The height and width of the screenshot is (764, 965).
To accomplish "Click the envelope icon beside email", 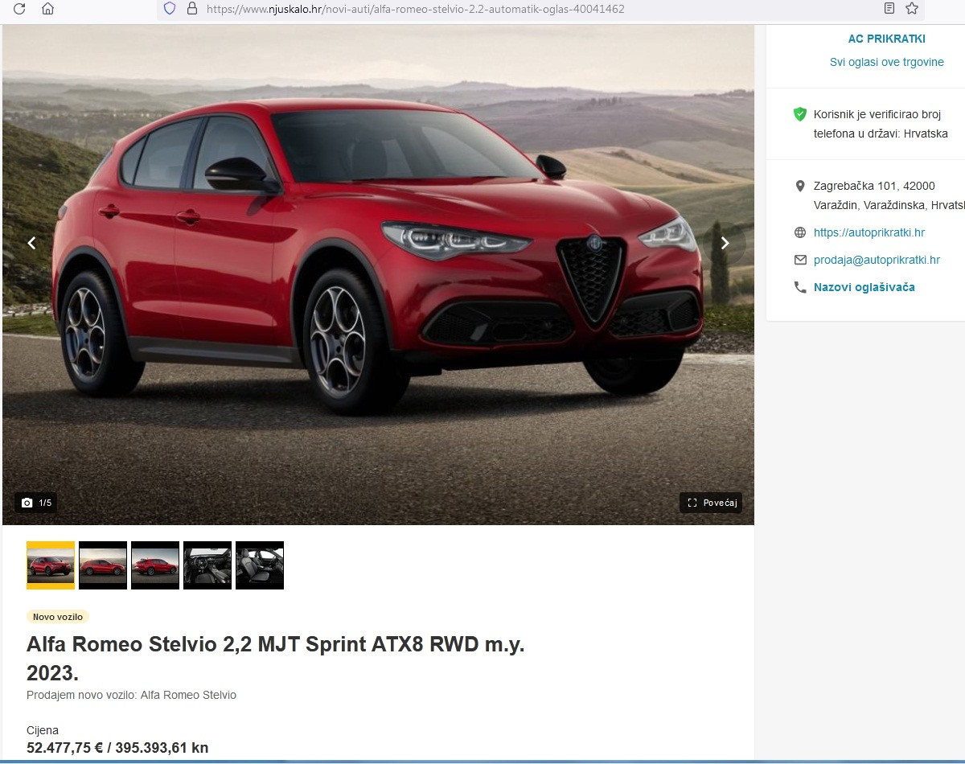I will (799, 260).
